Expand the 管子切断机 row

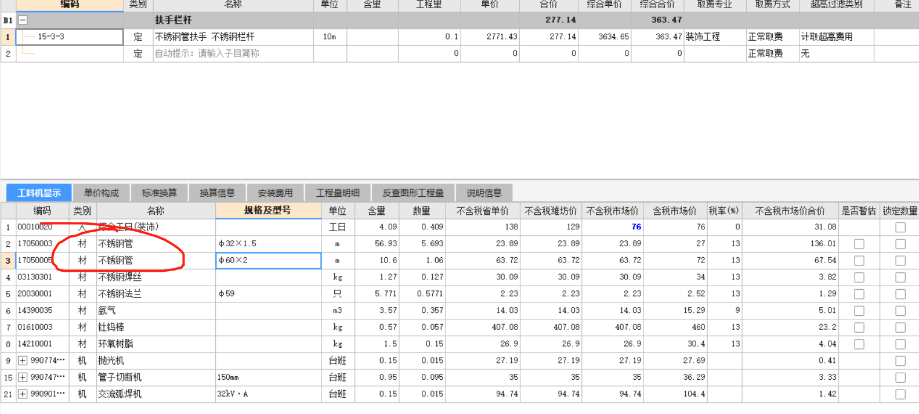[x=23, y=377]
